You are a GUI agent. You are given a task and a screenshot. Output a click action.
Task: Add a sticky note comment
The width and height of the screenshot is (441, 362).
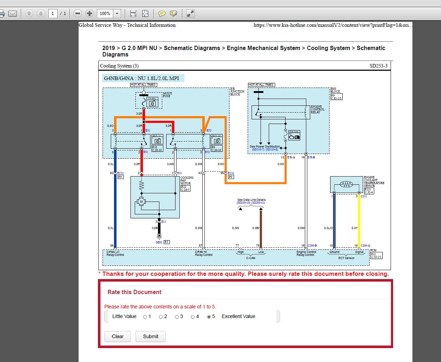coord(162,14)
